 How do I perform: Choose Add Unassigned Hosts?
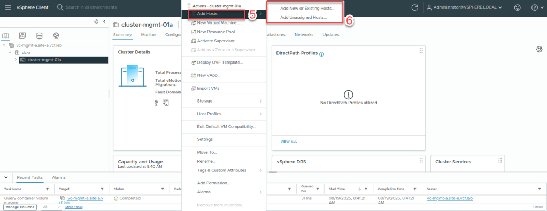coord(304,17)
